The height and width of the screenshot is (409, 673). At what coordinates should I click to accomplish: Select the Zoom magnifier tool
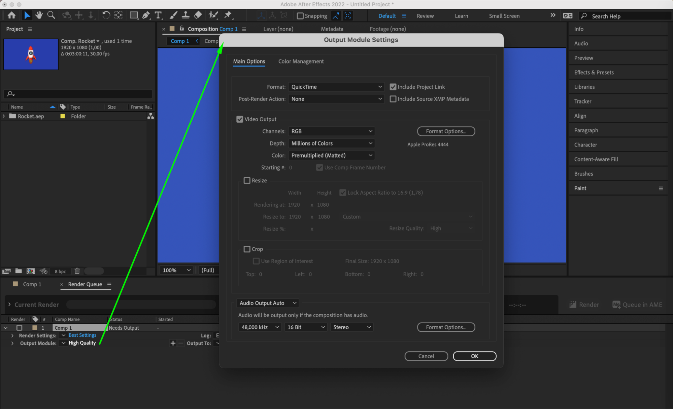[51, 15]
